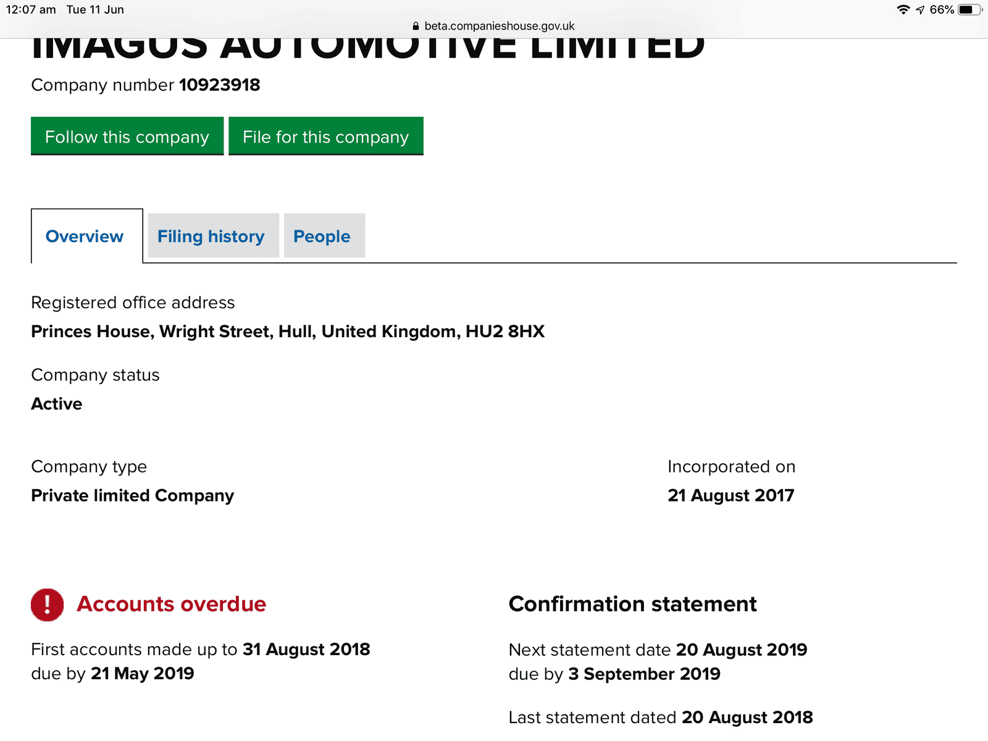This screenshot has width=988, height=741.
Task: Tap the clock showing 12:07 am
Action: coord(31,10)
